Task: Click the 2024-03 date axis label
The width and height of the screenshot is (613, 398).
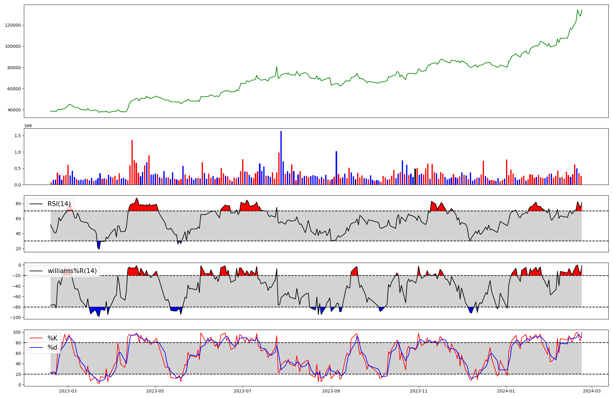Action: point(592,391)
